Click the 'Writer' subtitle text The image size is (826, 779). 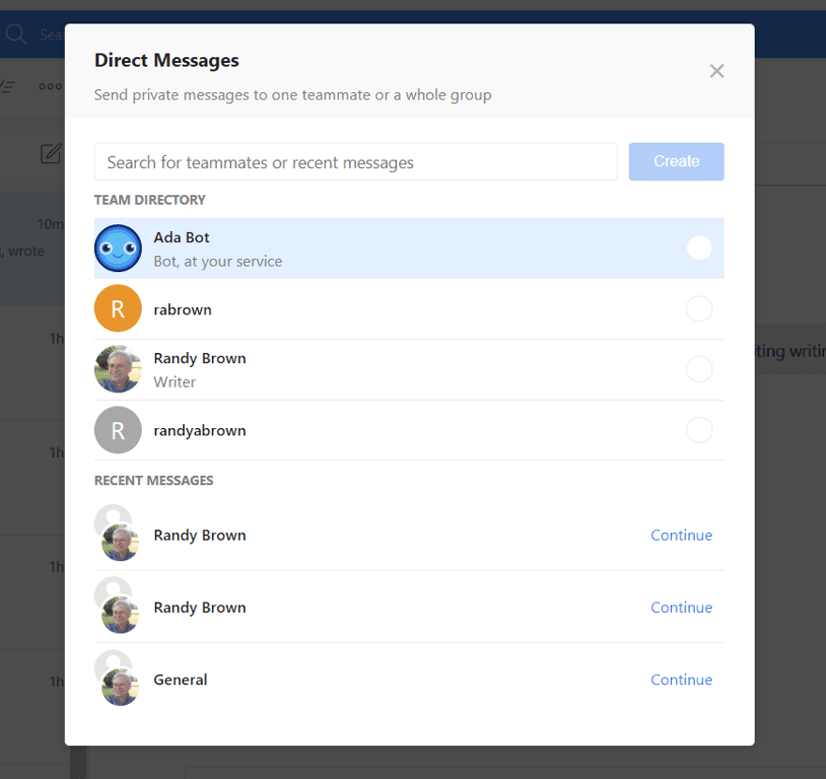pos(175,382)
